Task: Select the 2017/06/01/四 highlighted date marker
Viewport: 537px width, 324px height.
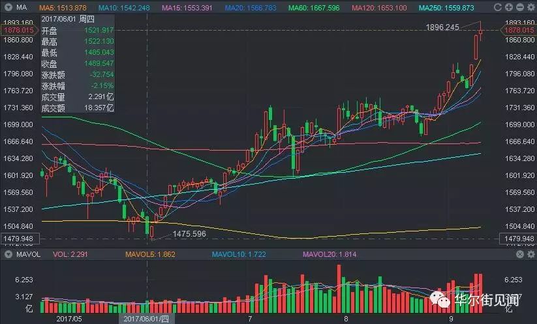Action: tap(146, 319)
